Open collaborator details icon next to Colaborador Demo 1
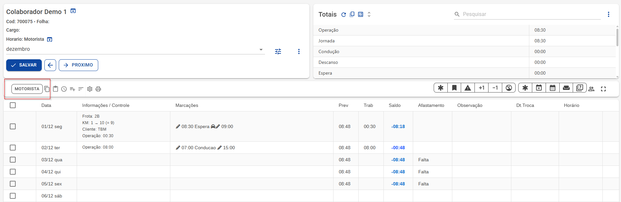 pyautogui.click(x=73, y=11)
